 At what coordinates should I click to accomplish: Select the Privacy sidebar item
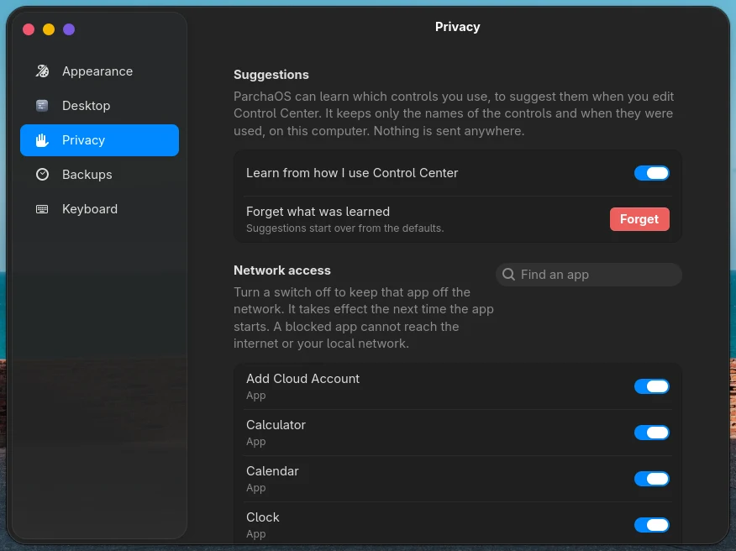tap(99, 140)
